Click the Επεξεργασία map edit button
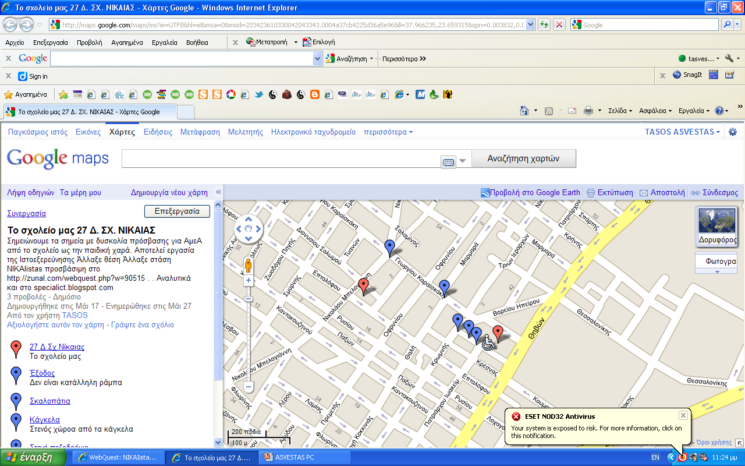The width and height of the screenshot is (745, 466). pyautogui.click(x=177, y=211)
